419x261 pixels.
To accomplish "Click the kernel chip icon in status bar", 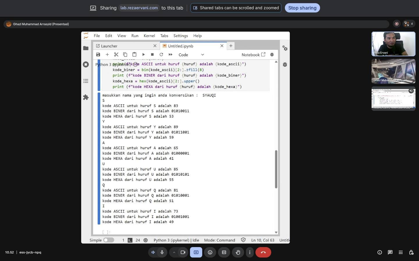I will click(x=145, y=240).
